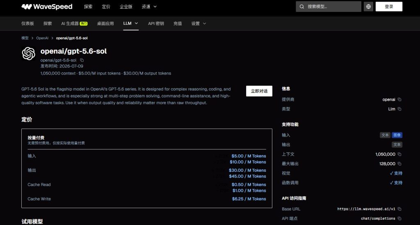Go to 模型 breadcrumb link

point(25,38)
